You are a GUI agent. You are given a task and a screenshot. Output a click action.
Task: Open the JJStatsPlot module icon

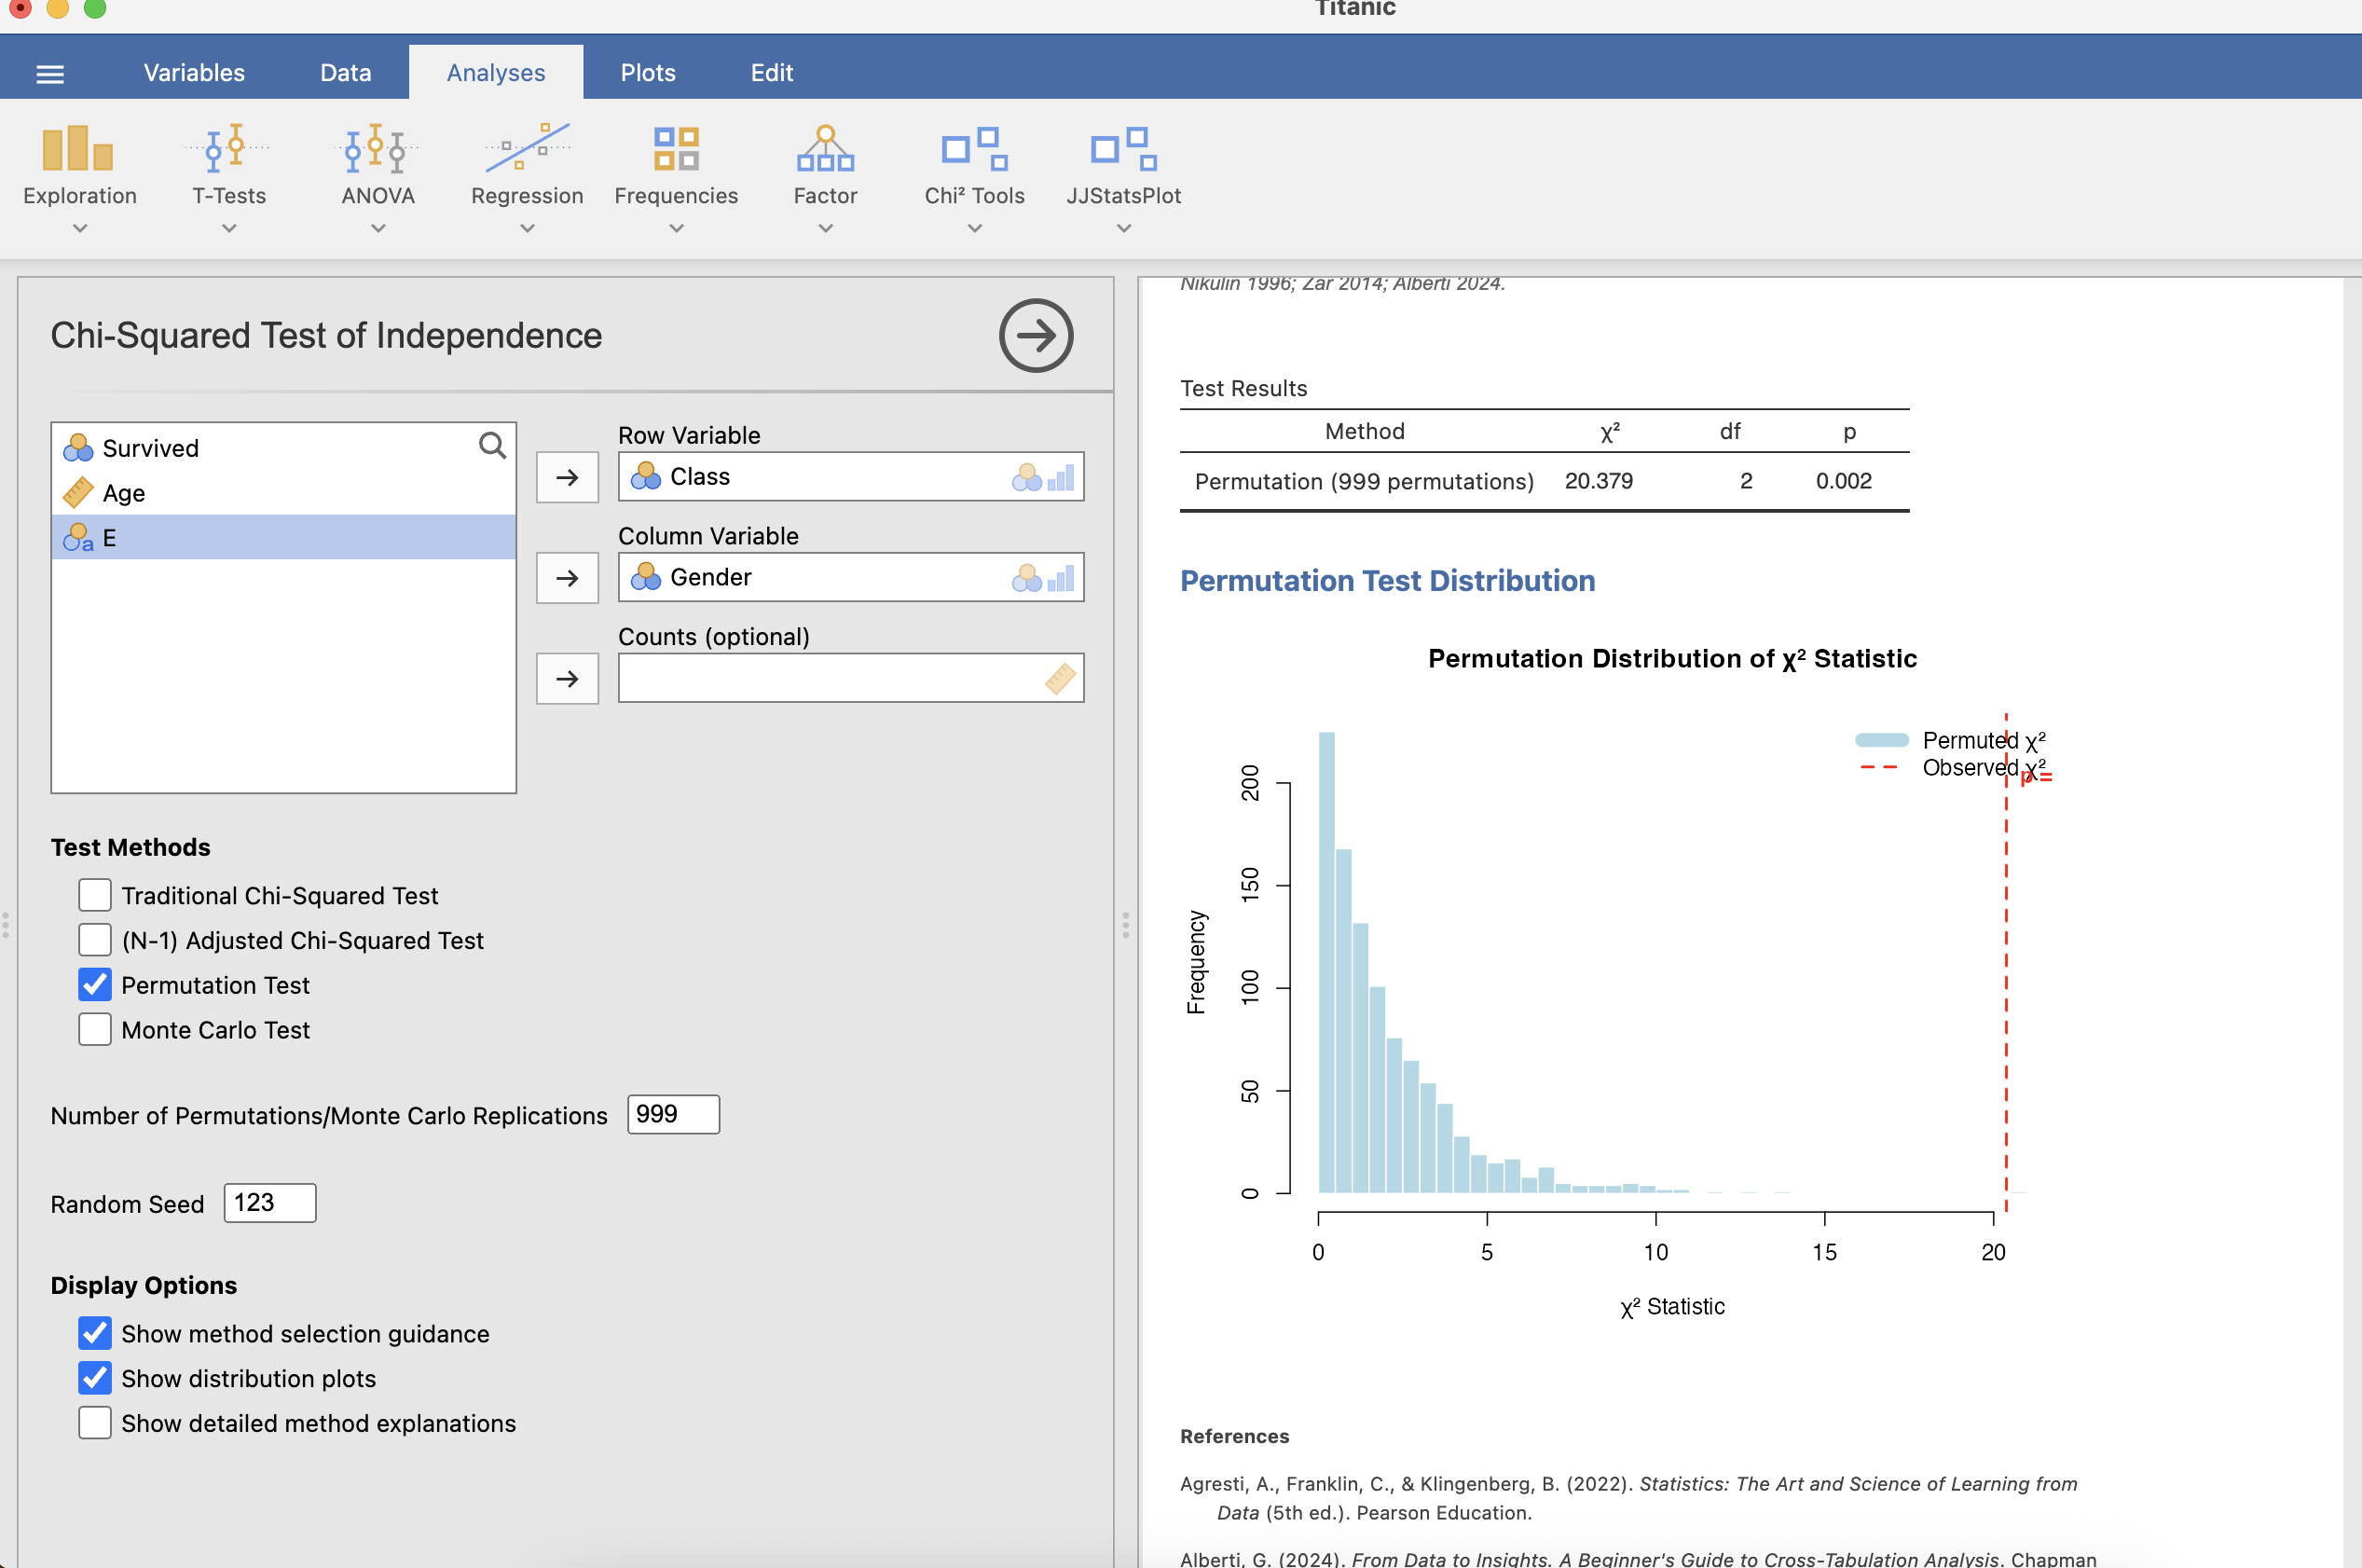click(1122, 150)
